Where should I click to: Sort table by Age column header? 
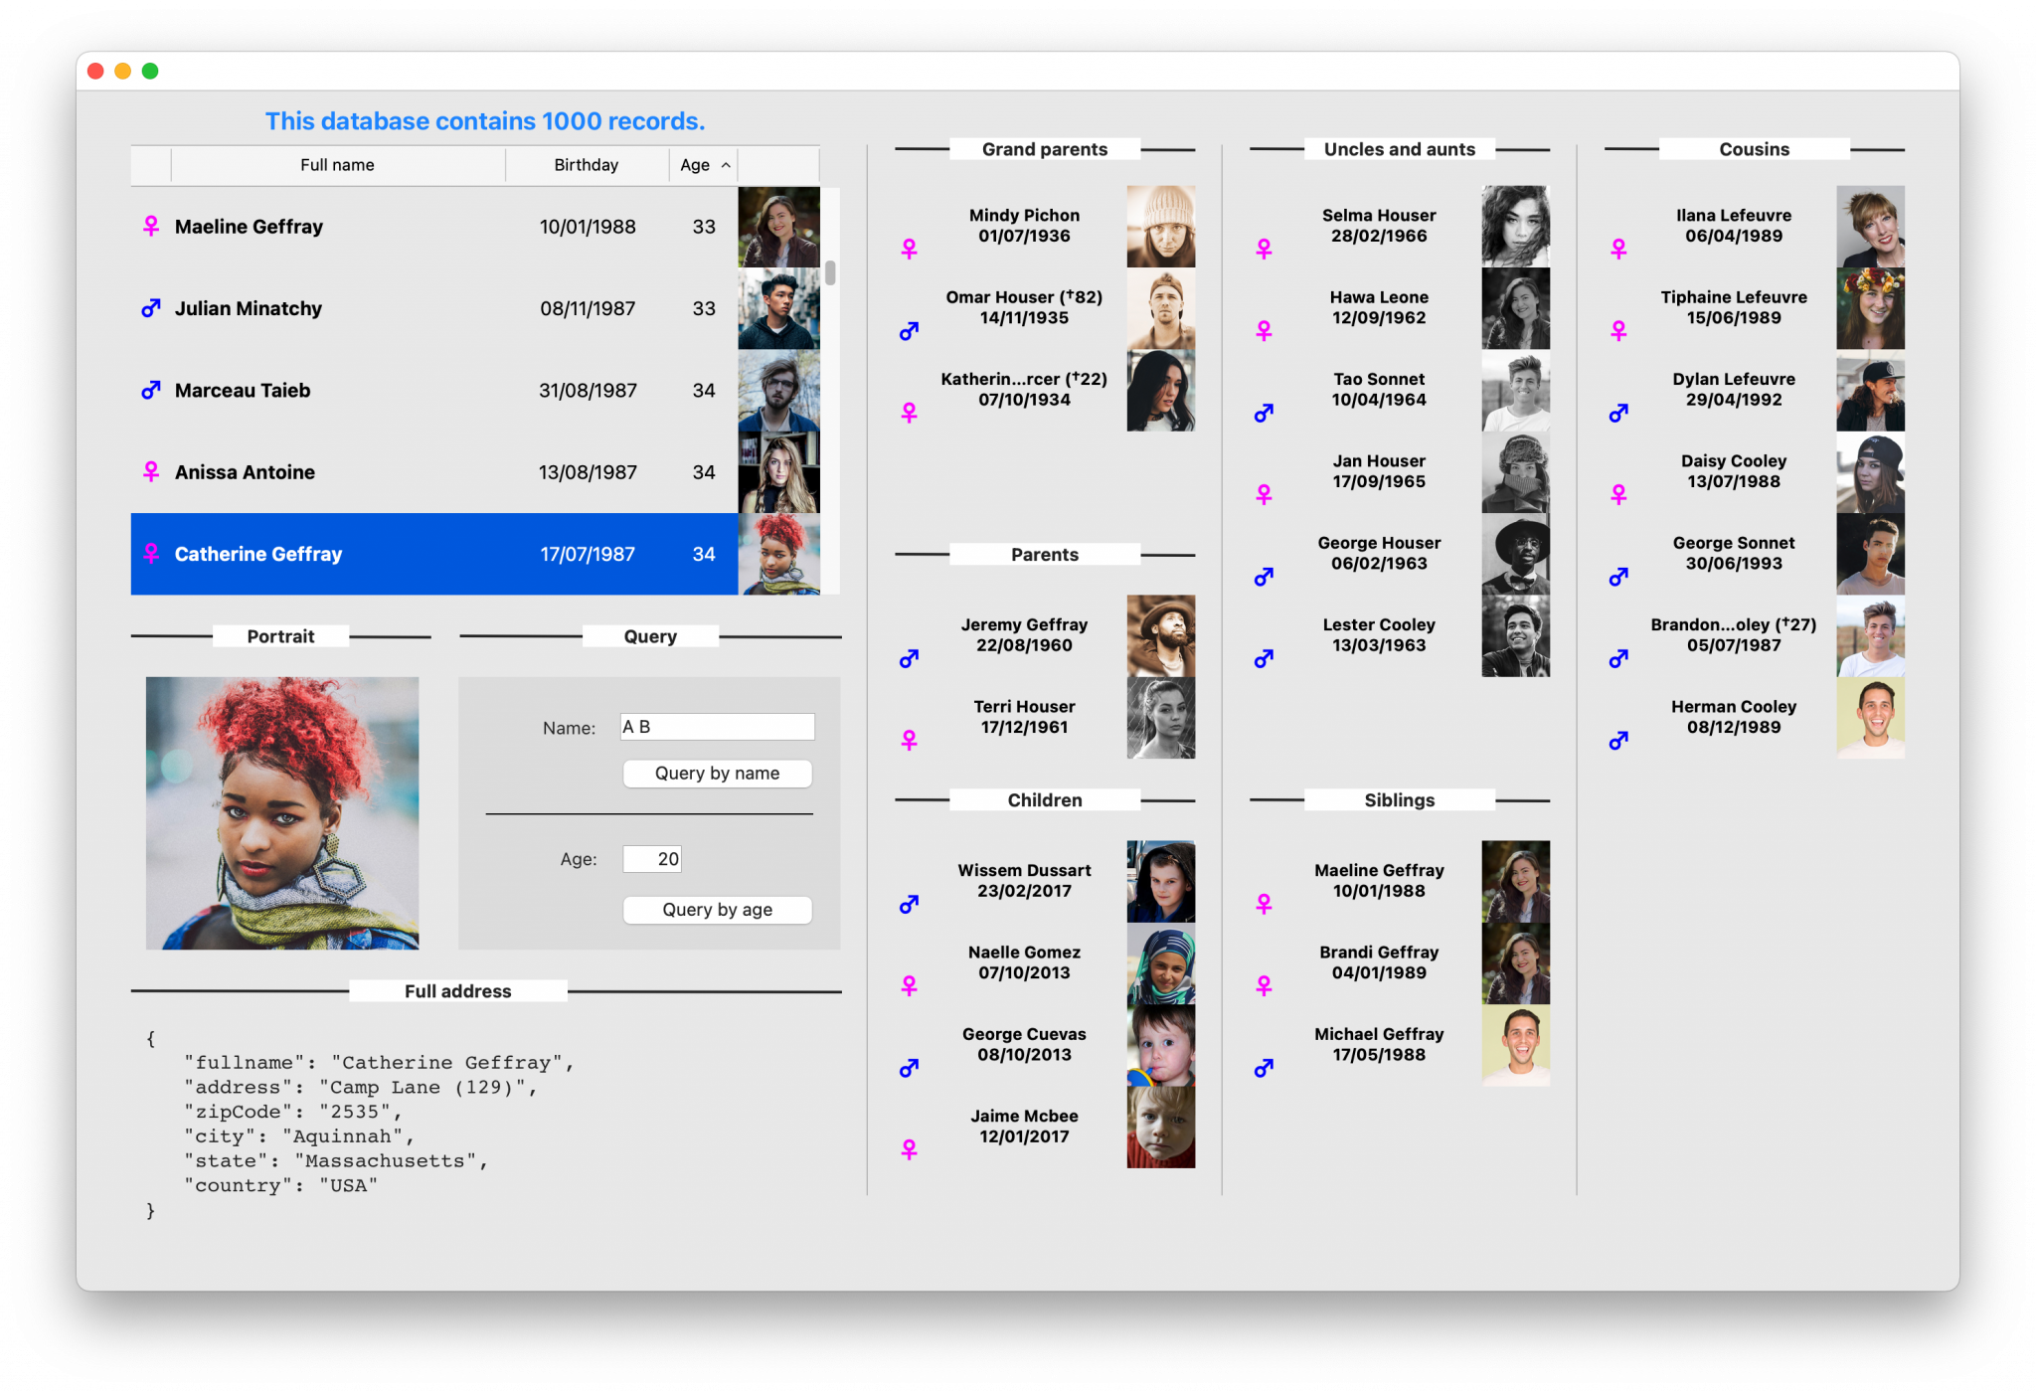point(704,165)
